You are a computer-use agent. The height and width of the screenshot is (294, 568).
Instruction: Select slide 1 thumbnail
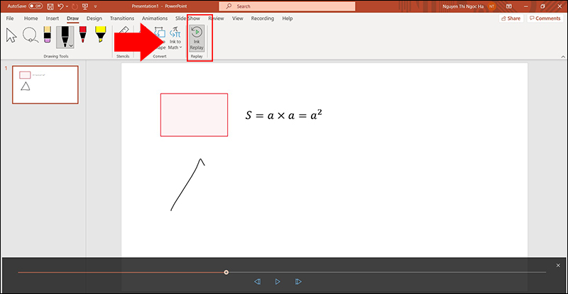(45, 84)
